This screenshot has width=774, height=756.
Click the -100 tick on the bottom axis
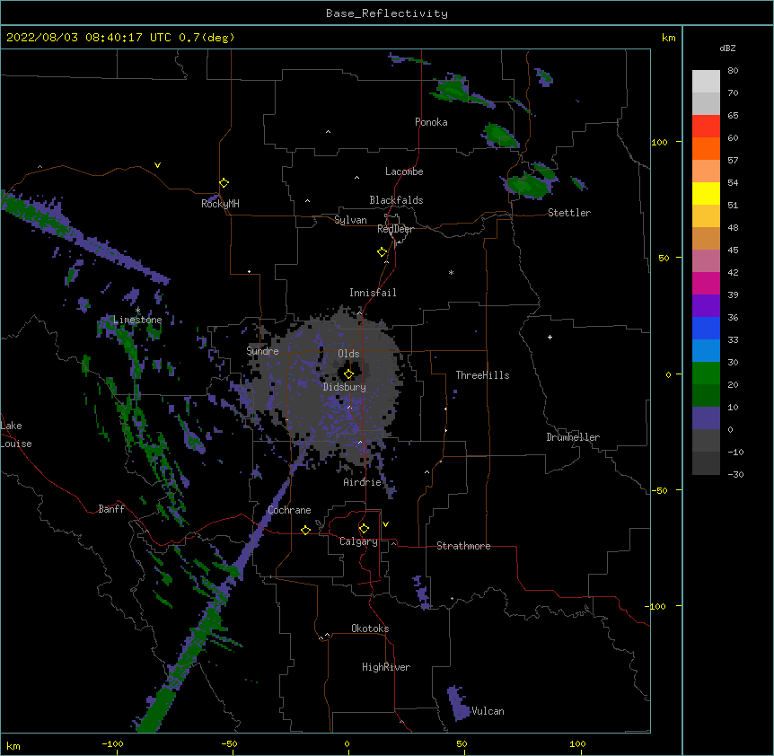coord(112,743)
